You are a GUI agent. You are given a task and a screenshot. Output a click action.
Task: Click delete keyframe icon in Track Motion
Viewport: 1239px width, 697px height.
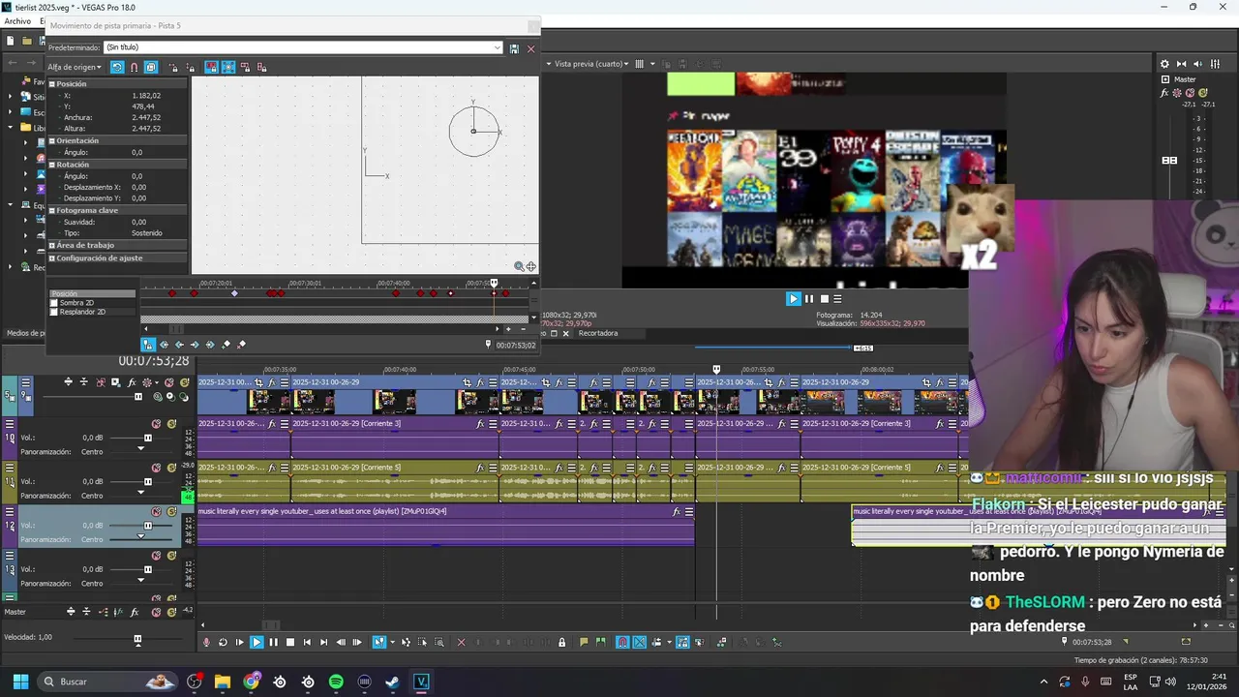242,344
